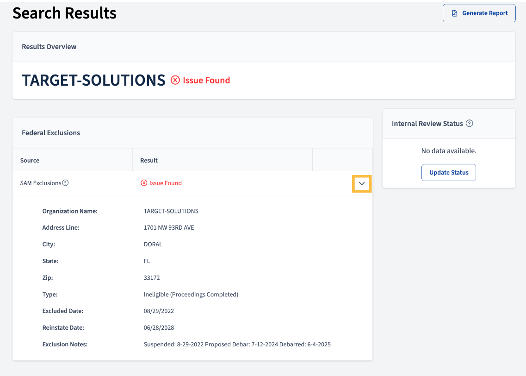Click the Reinstate Date field label
This screenshot has height=376, width=526.
[x=63, y=328]
